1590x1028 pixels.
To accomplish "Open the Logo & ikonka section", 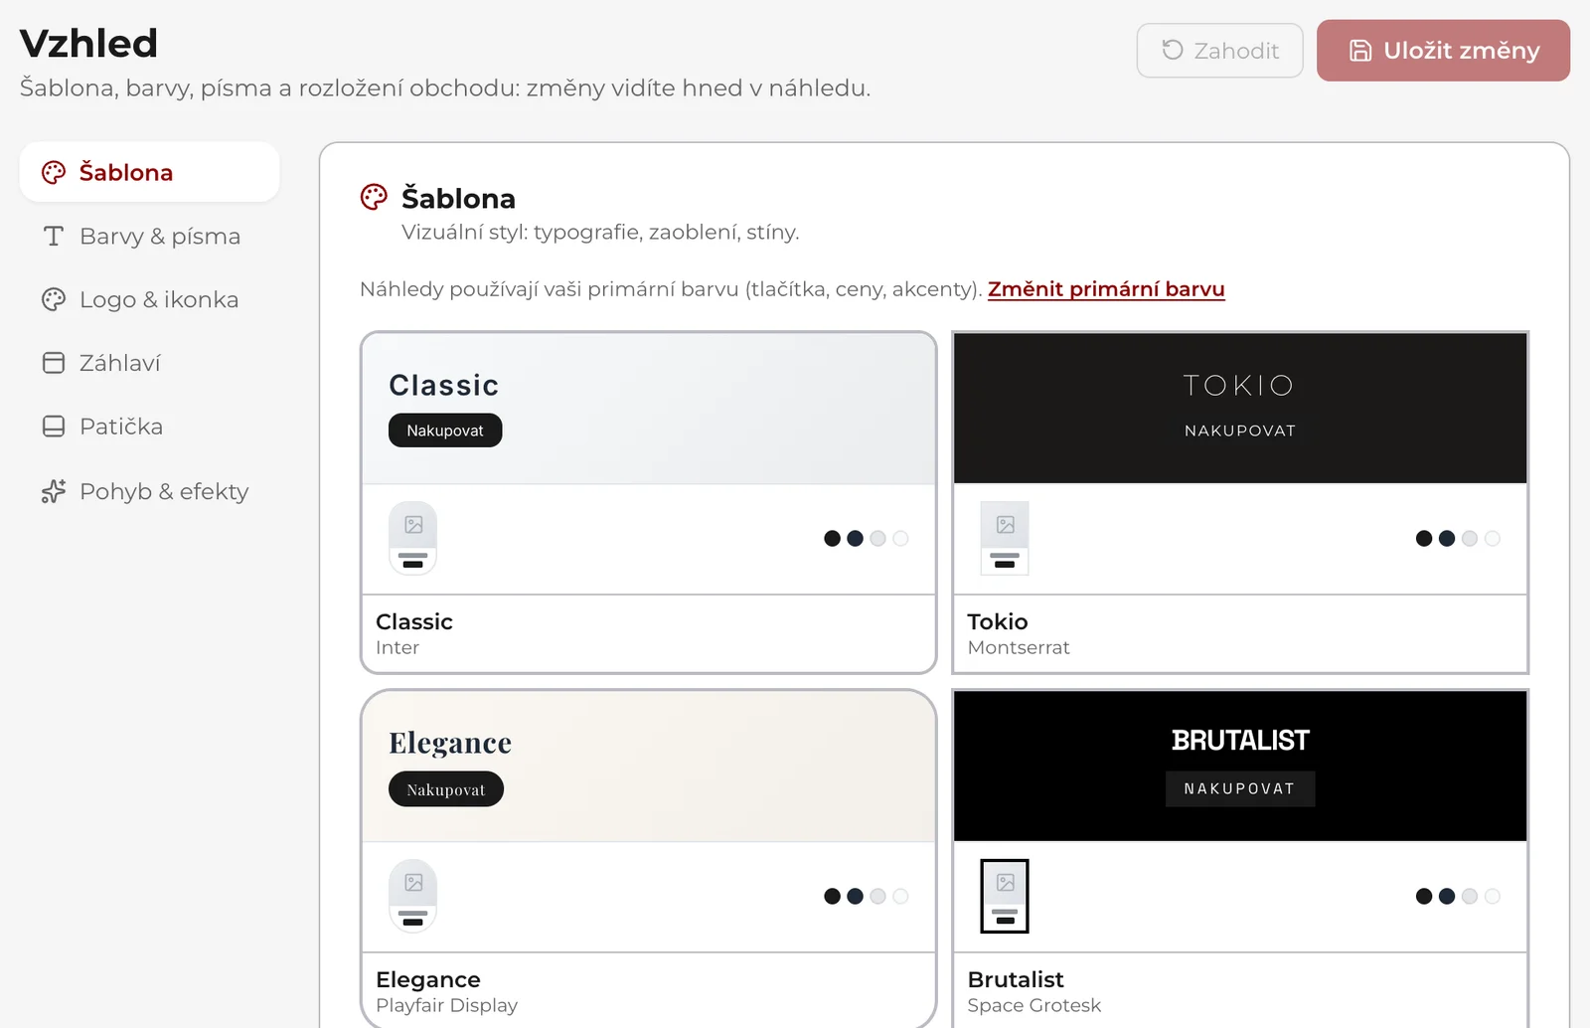I will point(149,299).
